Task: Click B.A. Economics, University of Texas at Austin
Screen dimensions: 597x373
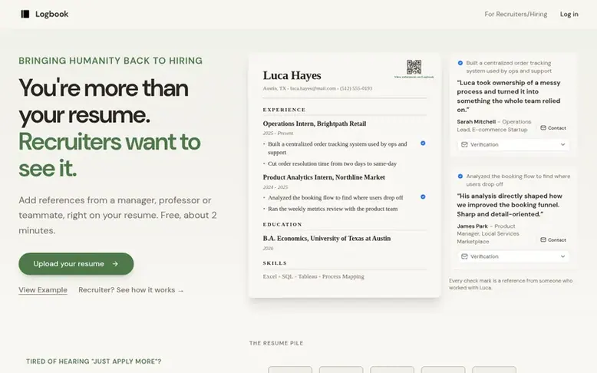Action: click(327, 239)
